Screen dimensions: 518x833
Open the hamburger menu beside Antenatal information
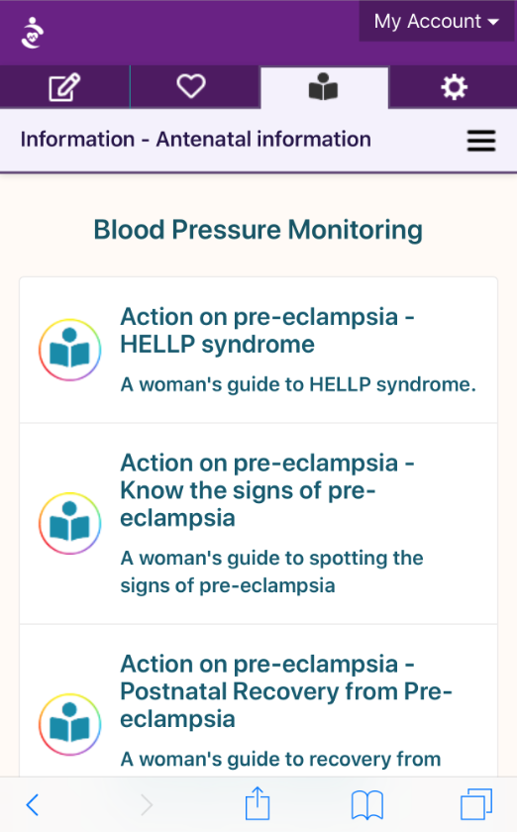coord(481,141)
